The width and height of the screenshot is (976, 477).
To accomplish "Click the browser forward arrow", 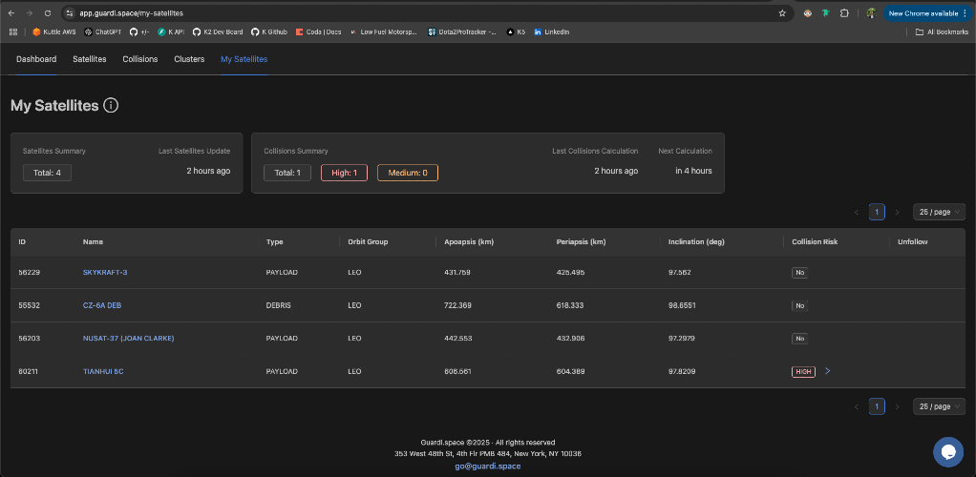I will 30,13.
